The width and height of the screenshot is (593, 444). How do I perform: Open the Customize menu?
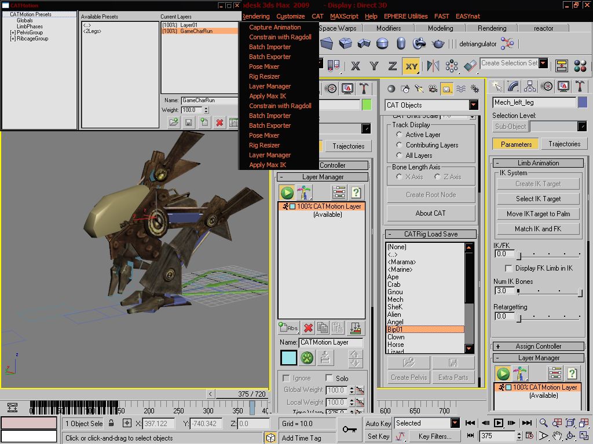point(291,16)
